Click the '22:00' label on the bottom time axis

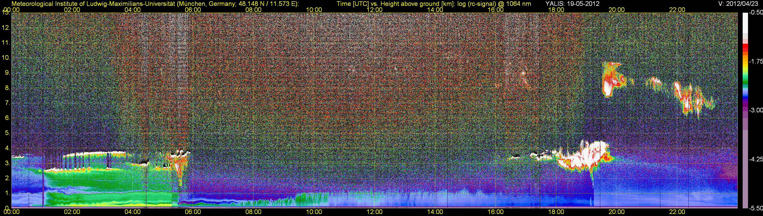pyautogui.click(x=677, y=212)
